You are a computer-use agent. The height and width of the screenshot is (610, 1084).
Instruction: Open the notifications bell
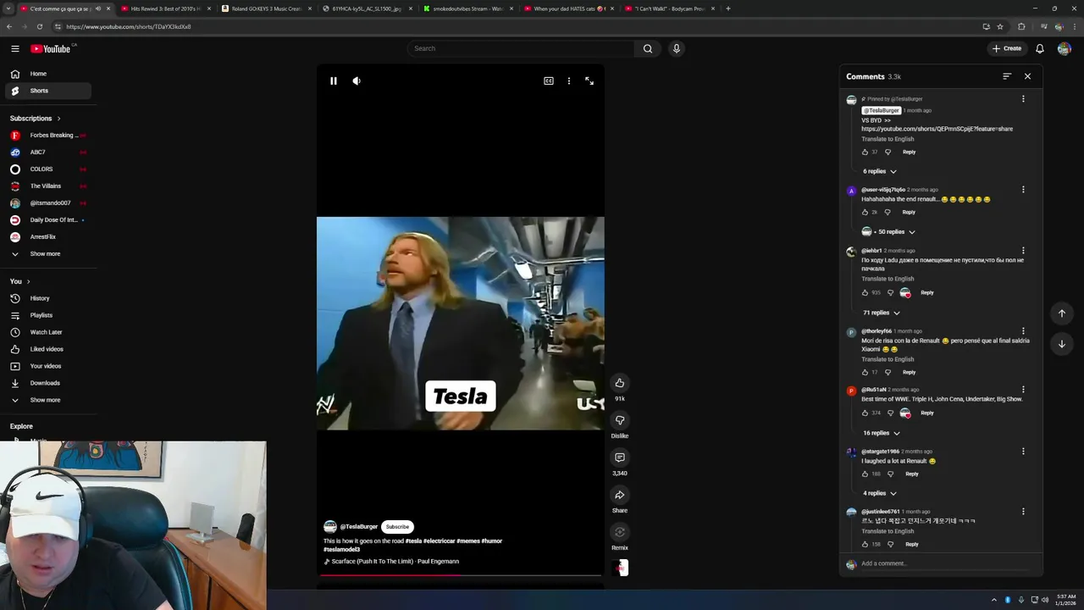[x=1040, y=48]
